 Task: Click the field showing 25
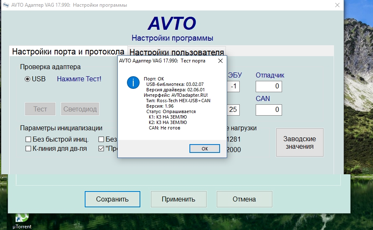click(233, 110)
